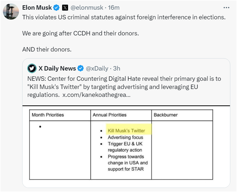
Task: Open the Elon Musk display name link
Action: point(37,8)
